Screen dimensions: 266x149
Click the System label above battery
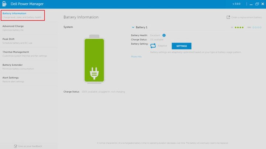coord(68,27)
